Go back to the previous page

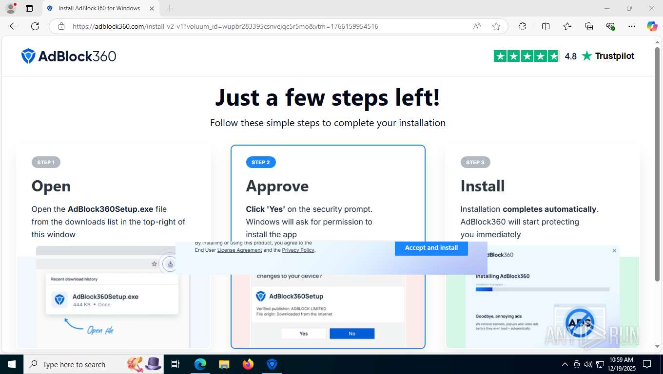[x=14, y=26]
